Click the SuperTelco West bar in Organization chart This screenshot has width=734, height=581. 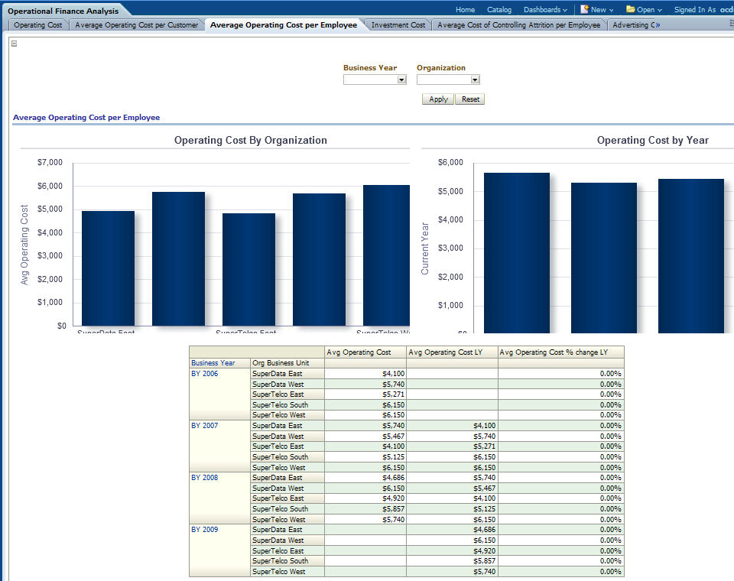(387, 255)
